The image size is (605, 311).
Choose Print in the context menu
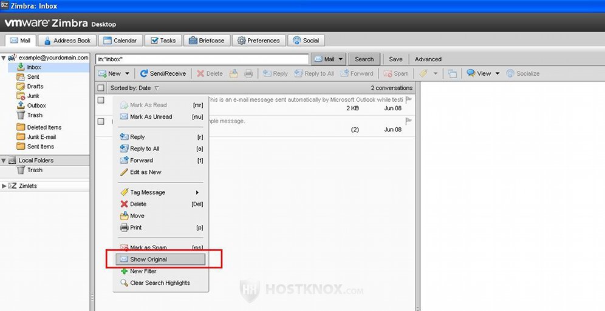(x=161, y=227)
